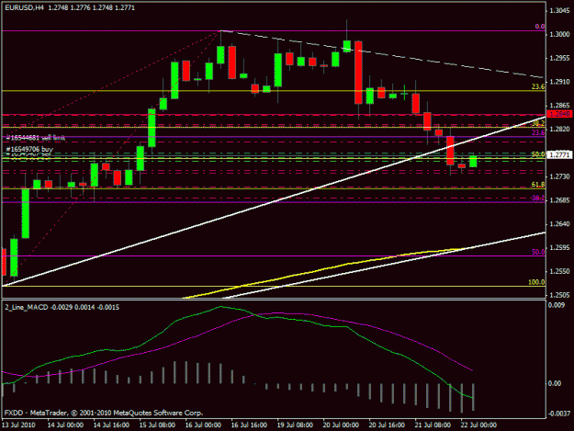Click the 0.00 MACD scale value
Viewport: 574px width, 431px height.
click(x=556, y=383)
